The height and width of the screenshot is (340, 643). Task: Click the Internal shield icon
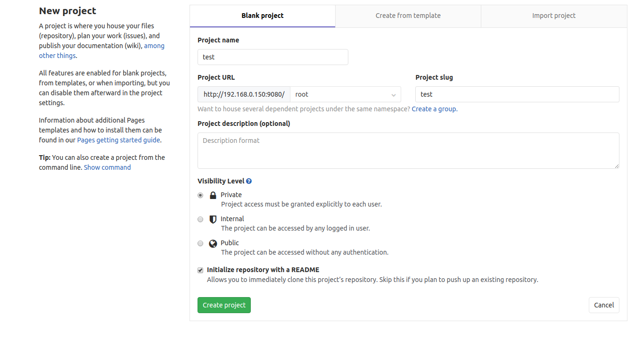213,219
